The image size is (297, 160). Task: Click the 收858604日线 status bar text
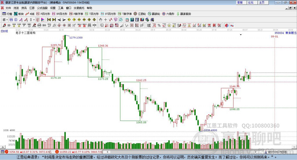tap(277, 152)
